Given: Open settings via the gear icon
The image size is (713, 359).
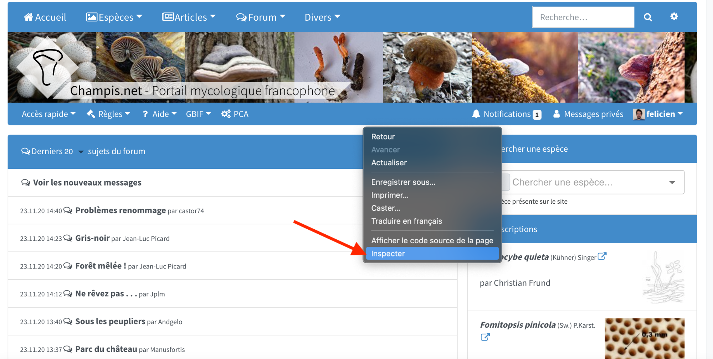Looking at the screenshot, I should point(674,16).
